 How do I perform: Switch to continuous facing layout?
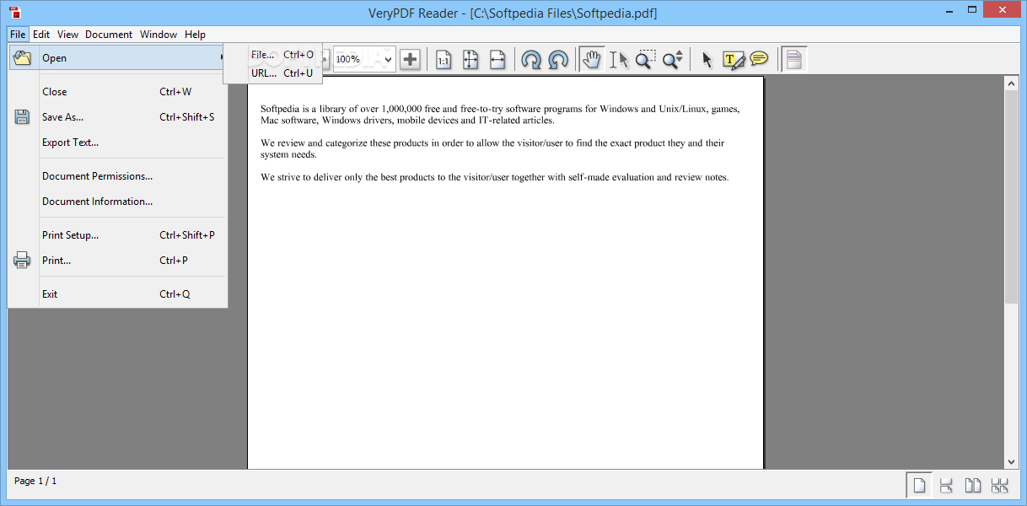1000,485
